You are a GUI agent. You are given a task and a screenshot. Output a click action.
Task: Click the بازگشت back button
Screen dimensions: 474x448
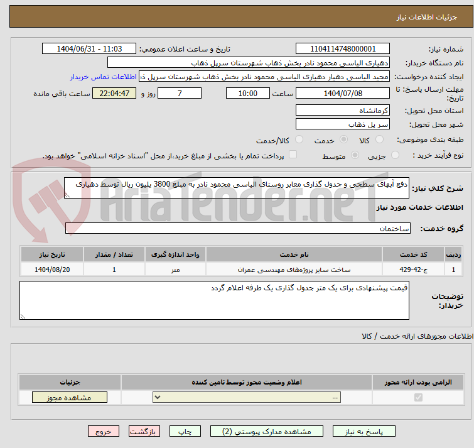tap(145, 432)
